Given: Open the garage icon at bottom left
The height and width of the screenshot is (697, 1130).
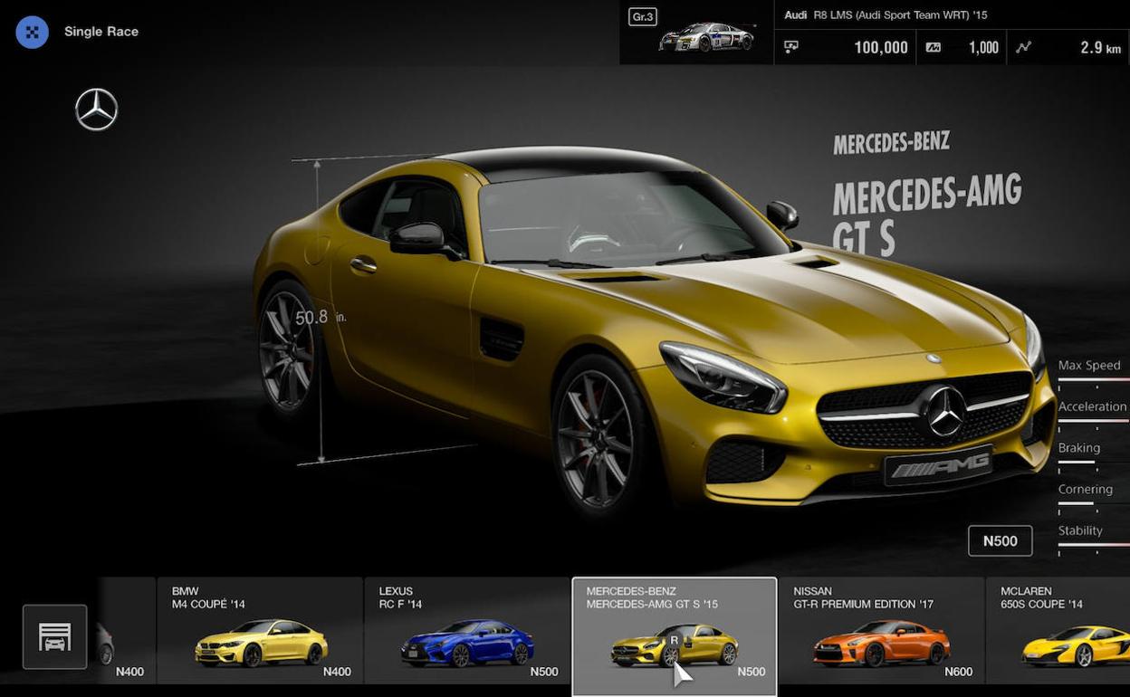Looking at the screenshot, I should 55,636.
